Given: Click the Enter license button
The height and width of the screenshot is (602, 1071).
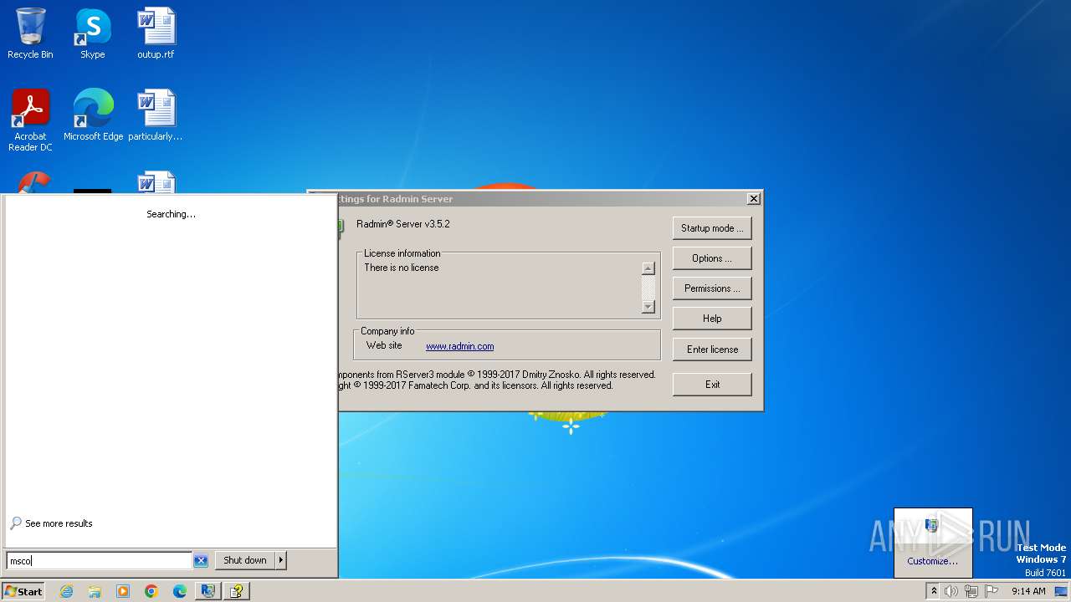Looking at the screenshot, I should coord(712,349).
